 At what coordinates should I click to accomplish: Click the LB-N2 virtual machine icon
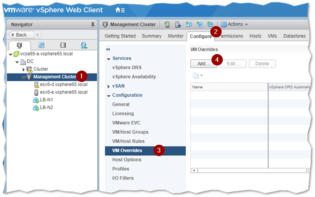click(x=36, y=108)
